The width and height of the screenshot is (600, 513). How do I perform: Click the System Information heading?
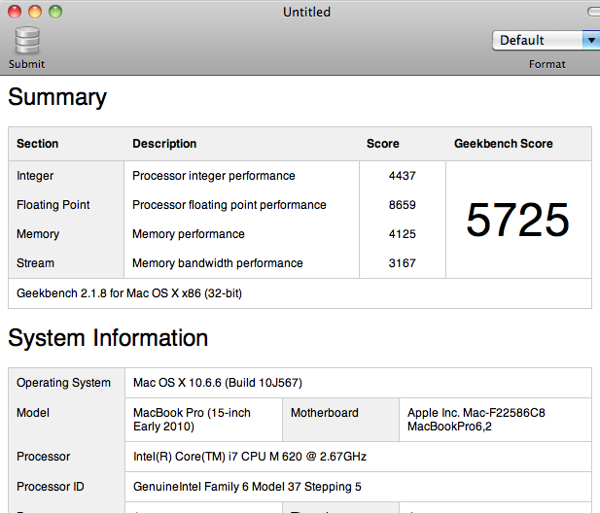108,338
